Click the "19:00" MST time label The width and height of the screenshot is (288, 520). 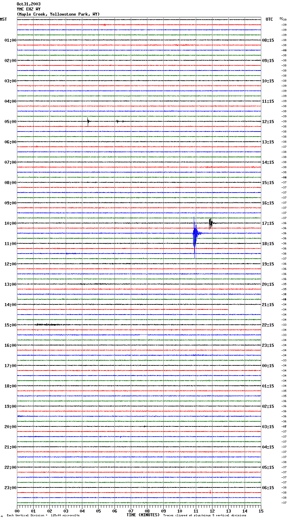10,406
